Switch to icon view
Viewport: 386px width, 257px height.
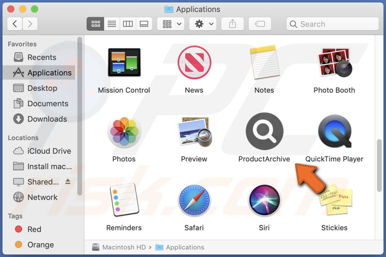pyautogui.click(x=95, y=24)
